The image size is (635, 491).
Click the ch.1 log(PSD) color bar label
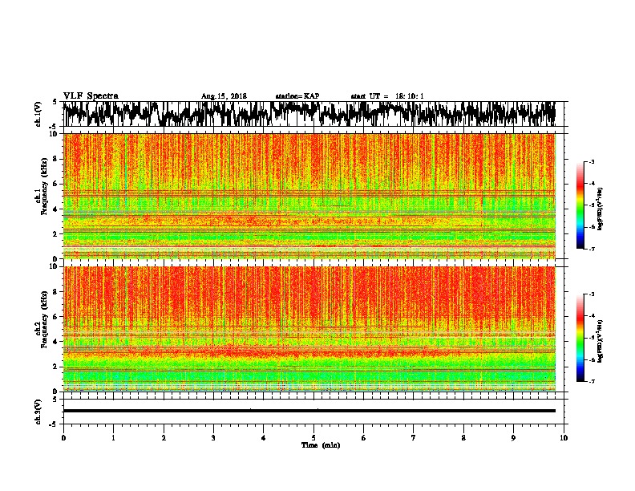[x=601, y=209]
